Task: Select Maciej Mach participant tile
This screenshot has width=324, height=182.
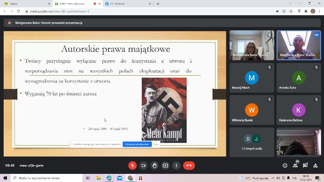Action: 252,78
